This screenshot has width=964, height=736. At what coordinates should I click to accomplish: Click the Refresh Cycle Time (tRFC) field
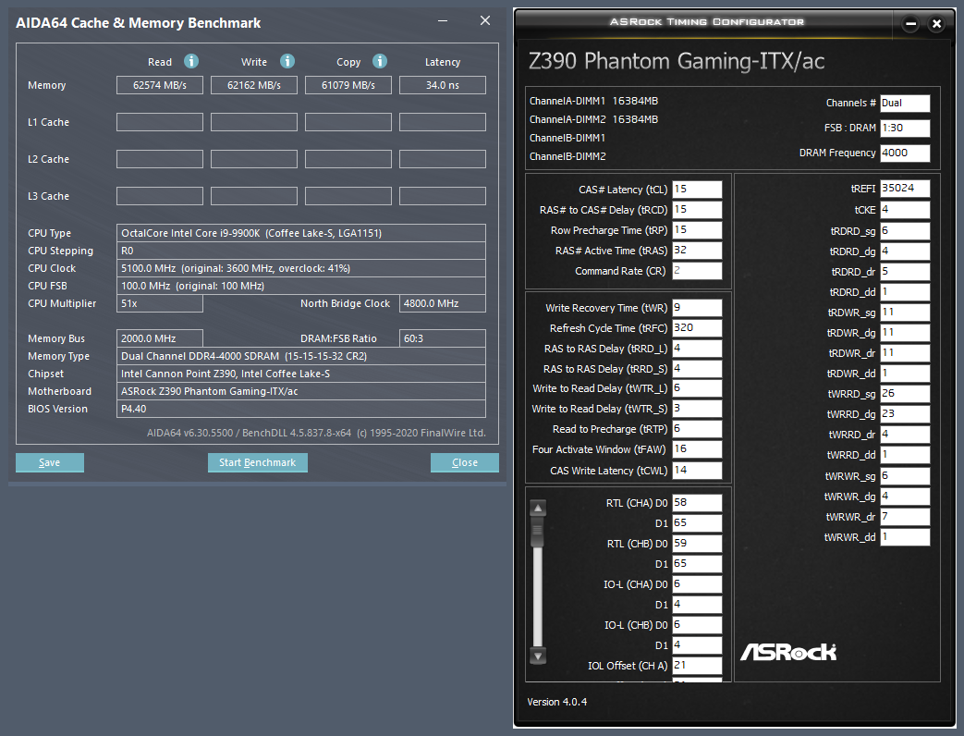(697, 327)
